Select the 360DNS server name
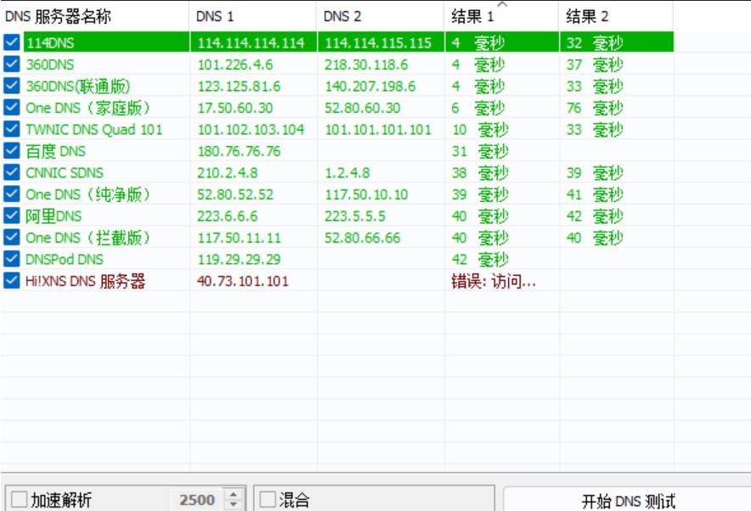The height and width of the screenshot is (511, 751). click(50, 65)
